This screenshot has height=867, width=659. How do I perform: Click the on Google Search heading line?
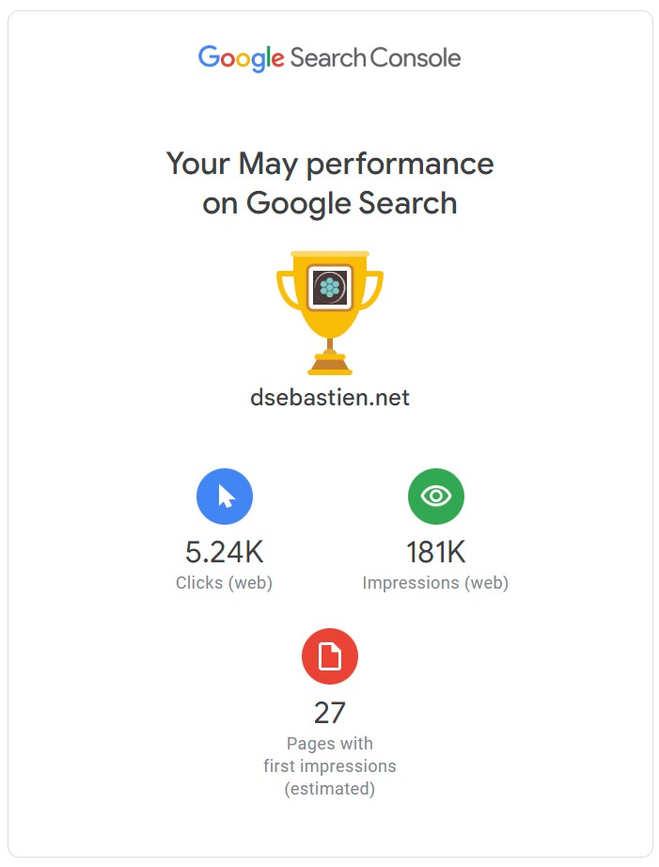[330, 203]
